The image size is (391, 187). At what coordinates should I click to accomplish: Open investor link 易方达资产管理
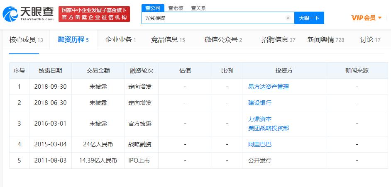coord(269,87)
